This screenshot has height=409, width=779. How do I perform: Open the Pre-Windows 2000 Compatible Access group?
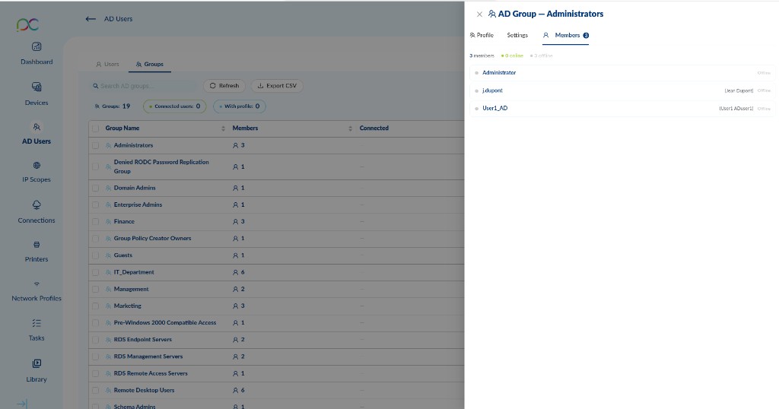point(165,323)
